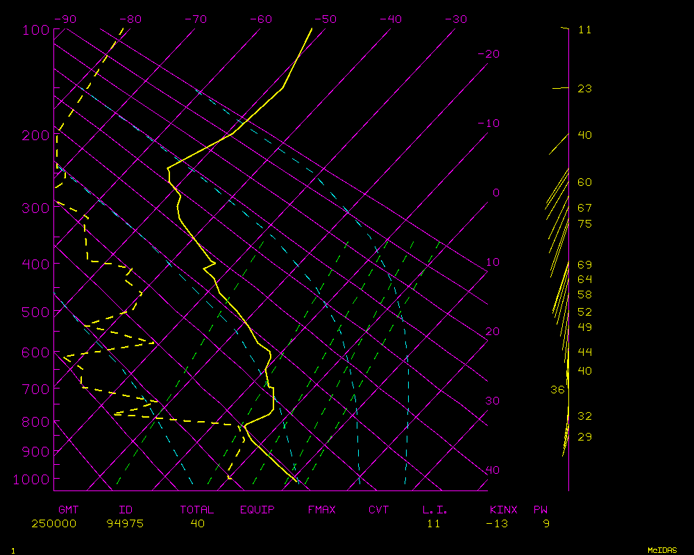Select the PW value 9

546,524
